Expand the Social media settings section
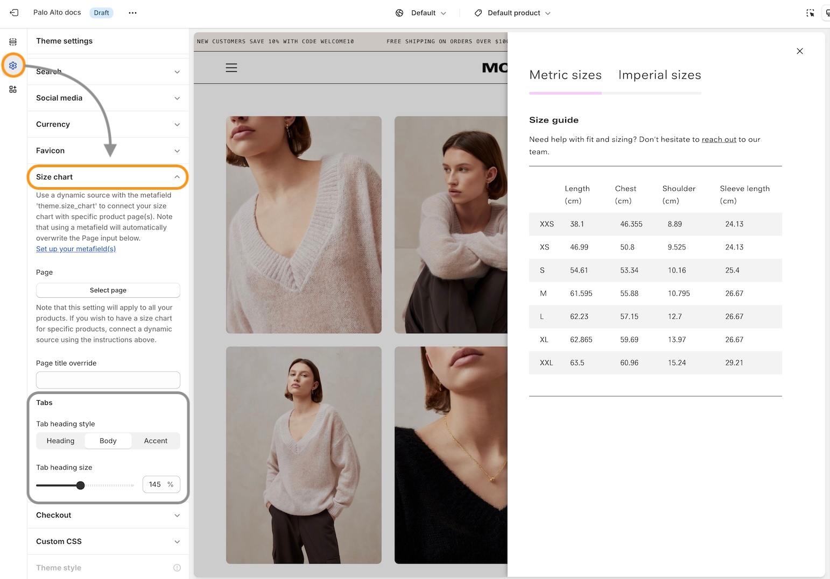 [108, 98]
